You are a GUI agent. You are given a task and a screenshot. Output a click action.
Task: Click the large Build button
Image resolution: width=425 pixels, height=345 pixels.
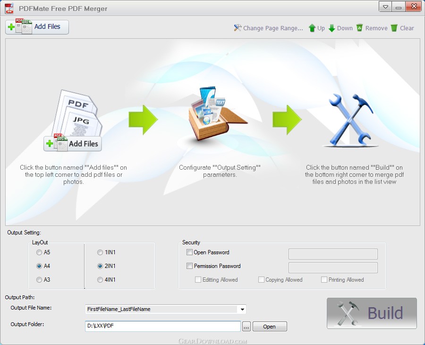[x=372, y=313]
